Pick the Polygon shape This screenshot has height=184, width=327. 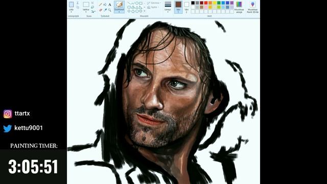(x=133, y=7)
